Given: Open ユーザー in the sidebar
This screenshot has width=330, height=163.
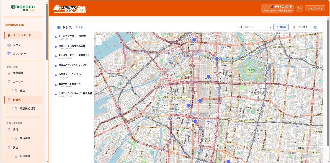Looking at the screenshot, I should click(23, 82).
